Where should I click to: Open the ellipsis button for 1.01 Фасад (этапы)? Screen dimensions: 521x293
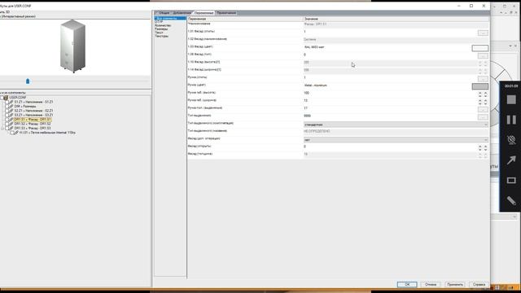[483, 33]
